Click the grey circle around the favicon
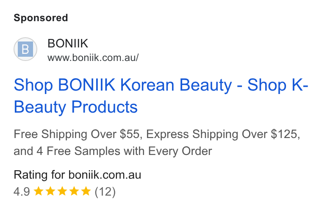322x210 pixels. pyautogui.click(x=25, y=49)
